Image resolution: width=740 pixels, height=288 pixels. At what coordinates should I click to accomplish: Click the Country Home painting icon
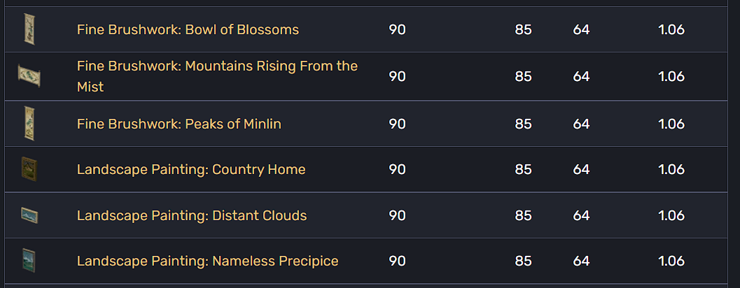click(29, 169)
